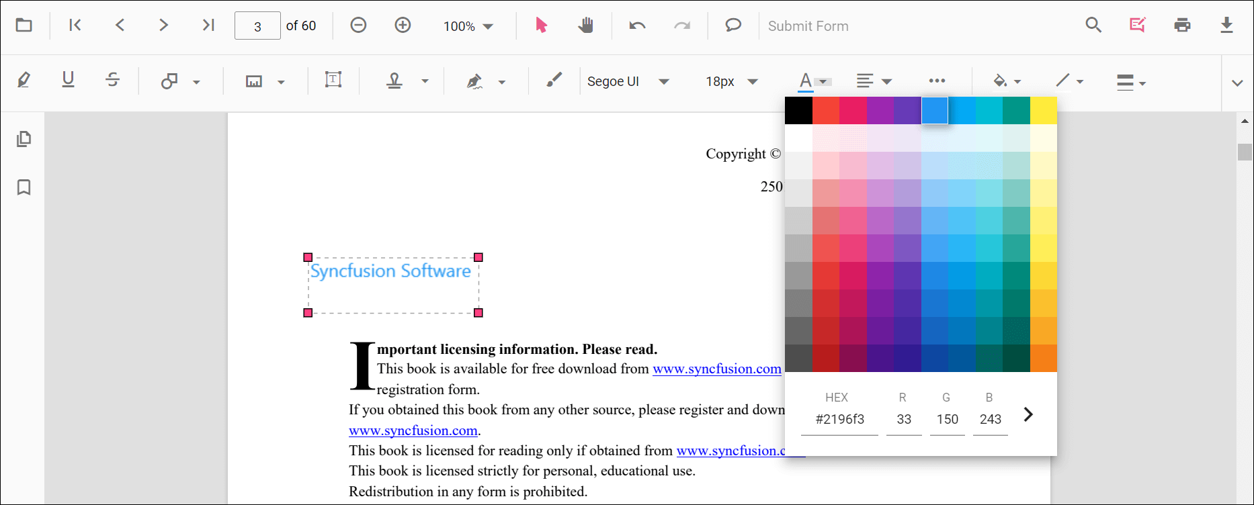Add a comment with speech bubble icon
This screenshot has width=1254, height=505.
(733, 26)
